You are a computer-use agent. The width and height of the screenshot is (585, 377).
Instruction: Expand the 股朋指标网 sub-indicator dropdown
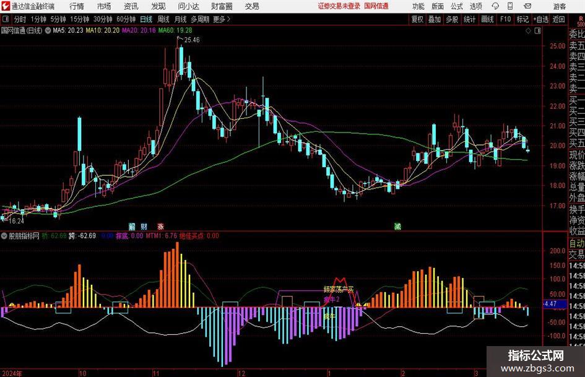(4, 236)
